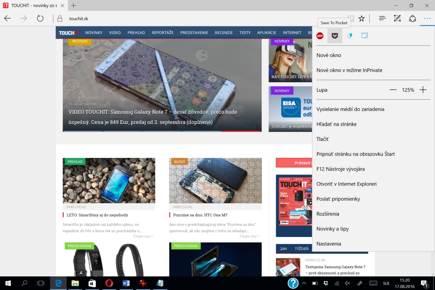
Task: Increase zoom with the Lupa plus button
Action: (423, 90)
